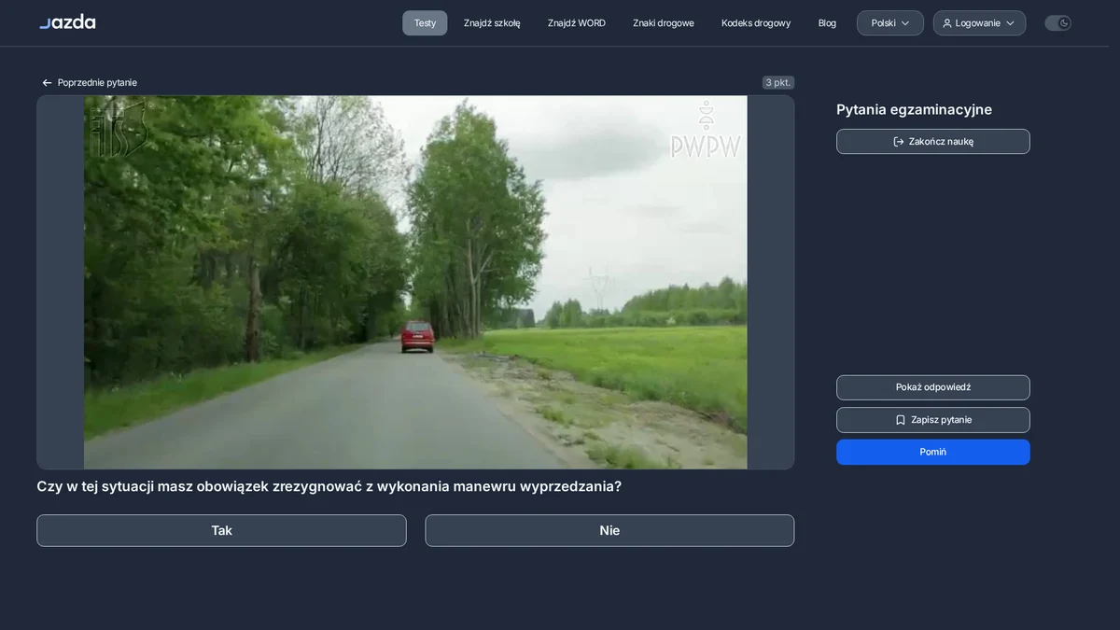Open Znaki drogowe in navigation
1120x630 pixels.
[664, 23]
